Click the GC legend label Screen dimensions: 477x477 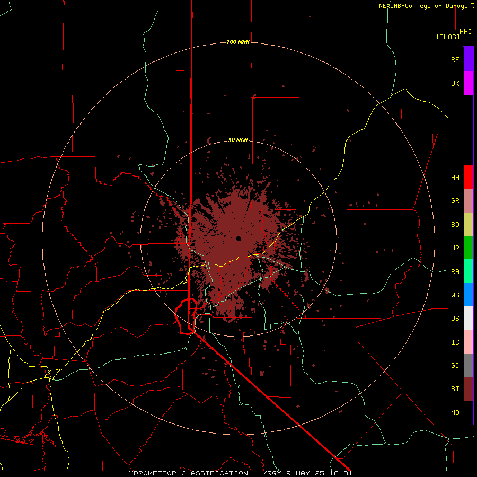(455, 366)
